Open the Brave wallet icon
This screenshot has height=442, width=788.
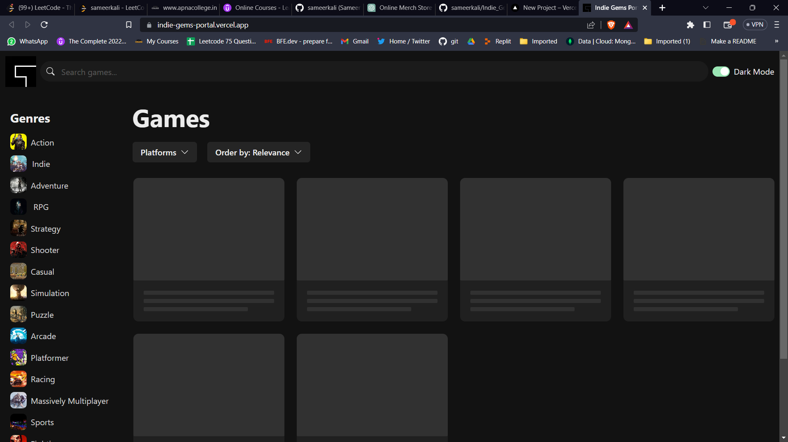[728, 25]
